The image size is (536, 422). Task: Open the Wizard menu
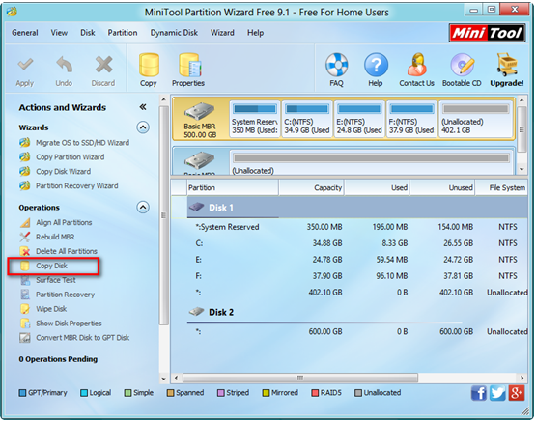pos(222,33)
